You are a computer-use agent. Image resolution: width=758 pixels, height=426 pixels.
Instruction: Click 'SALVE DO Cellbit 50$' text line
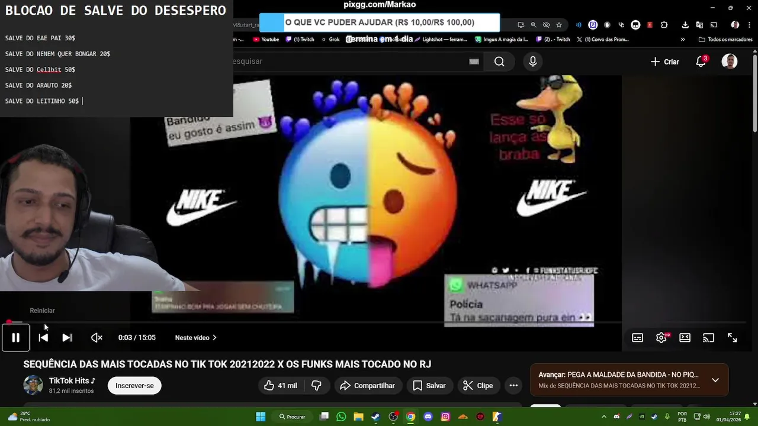[x=40, y=70]
